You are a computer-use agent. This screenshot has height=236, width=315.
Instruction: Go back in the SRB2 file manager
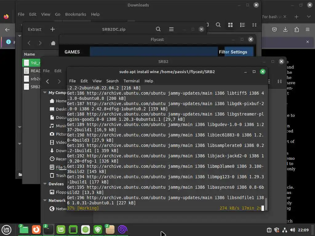pos(47,81)
